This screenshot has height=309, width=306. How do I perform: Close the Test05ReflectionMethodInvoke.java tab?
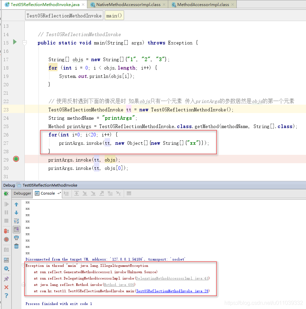click(x=83, y=5)
